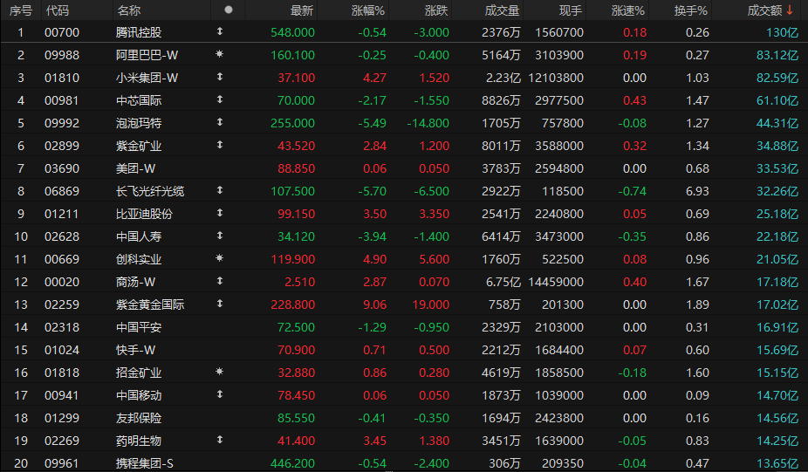The height and width of the screenshot is (472, 808).
Task: Sort the list by 涨幅% column
Action: point(368,10)
